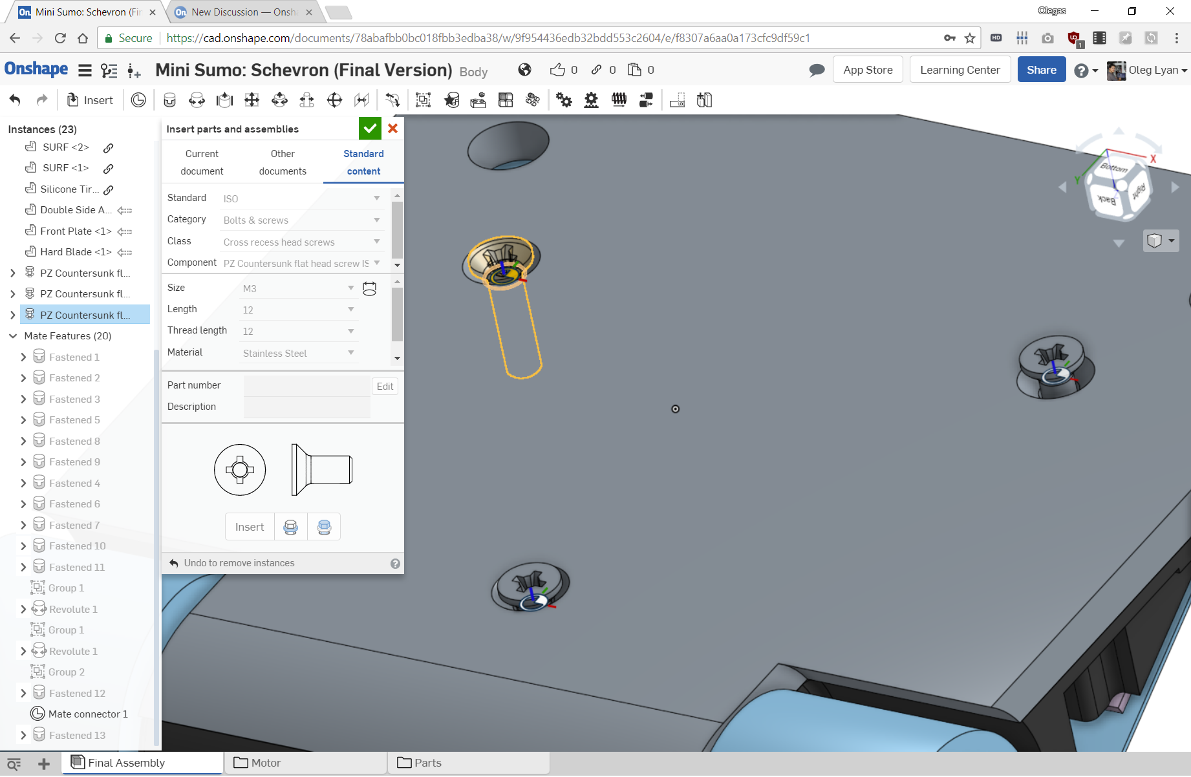Click the Undo to remove instances arrow
The height and width of the screenshot is (777, 1191).
pos(173,563)
